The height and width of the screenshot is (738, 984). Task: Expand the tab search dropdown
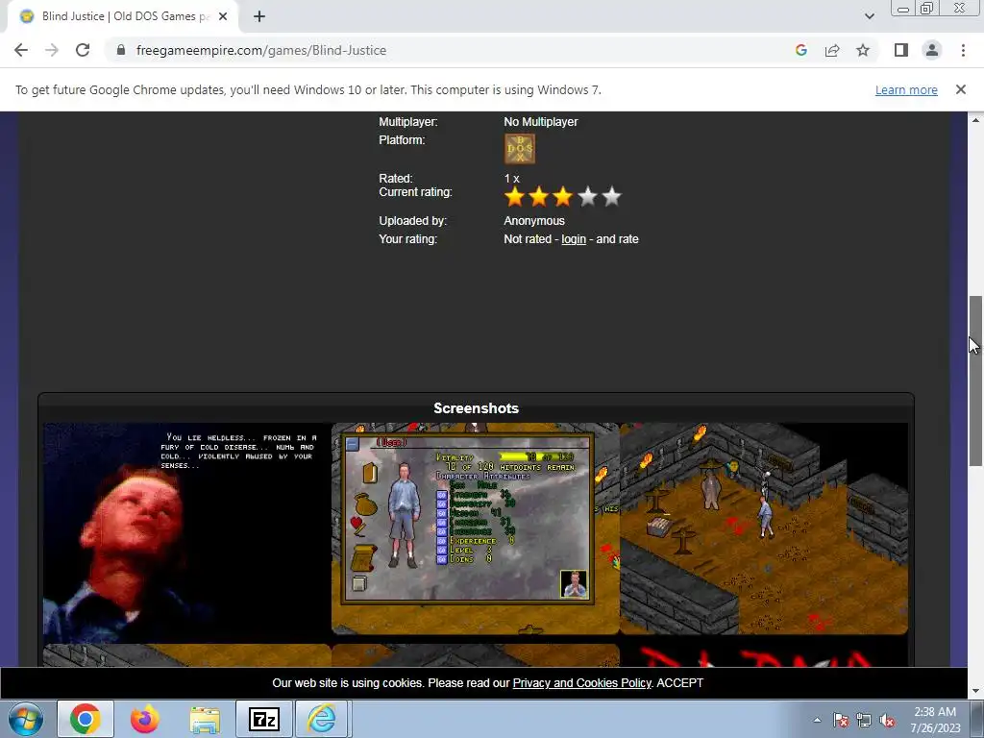869,16
